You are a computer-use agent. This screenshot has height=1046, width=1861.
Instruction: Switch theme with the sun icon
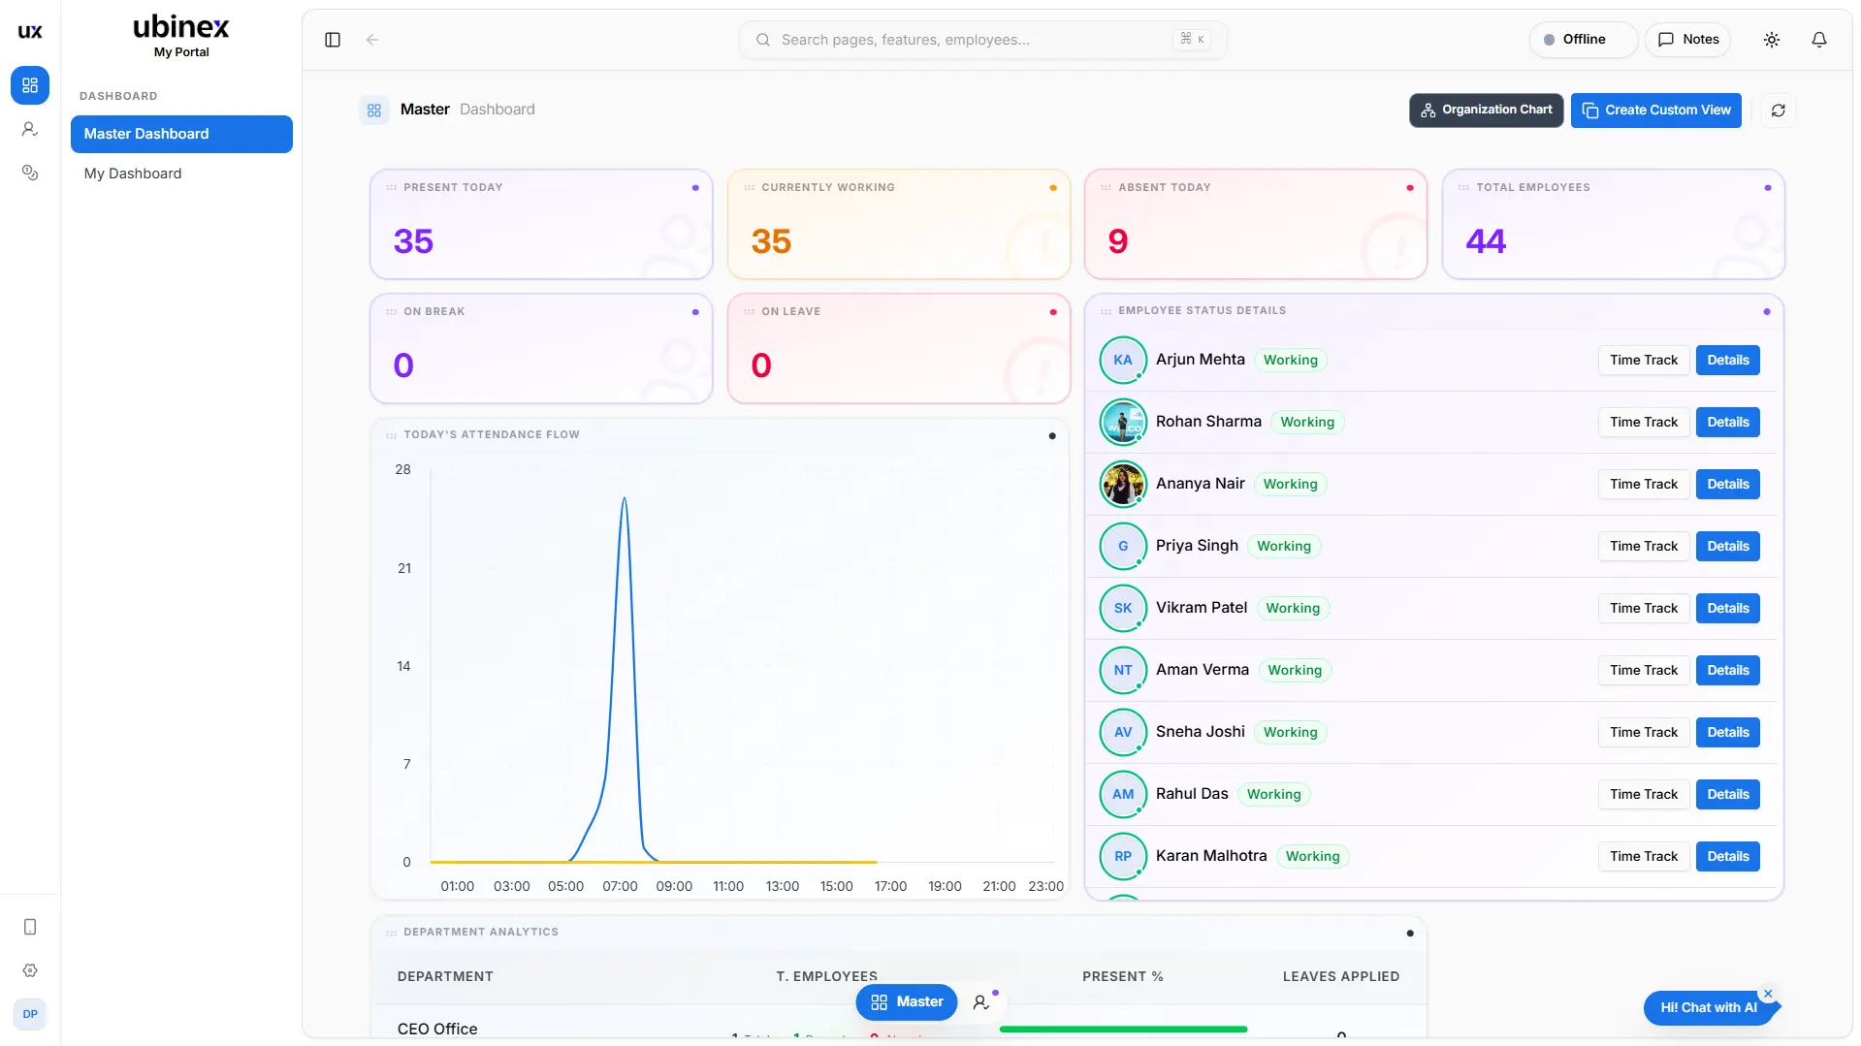pyautogui.click(x=1772, y=40)
